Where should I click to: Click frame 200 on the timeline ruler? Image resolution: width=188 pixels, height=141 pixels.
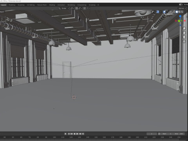click(137, 137)
